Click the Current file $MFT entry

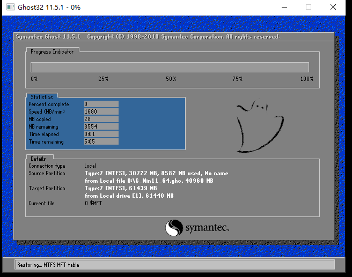click(x=93, y=204)
